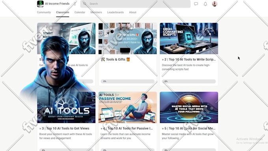Focus the Search input field

point(135,4)
